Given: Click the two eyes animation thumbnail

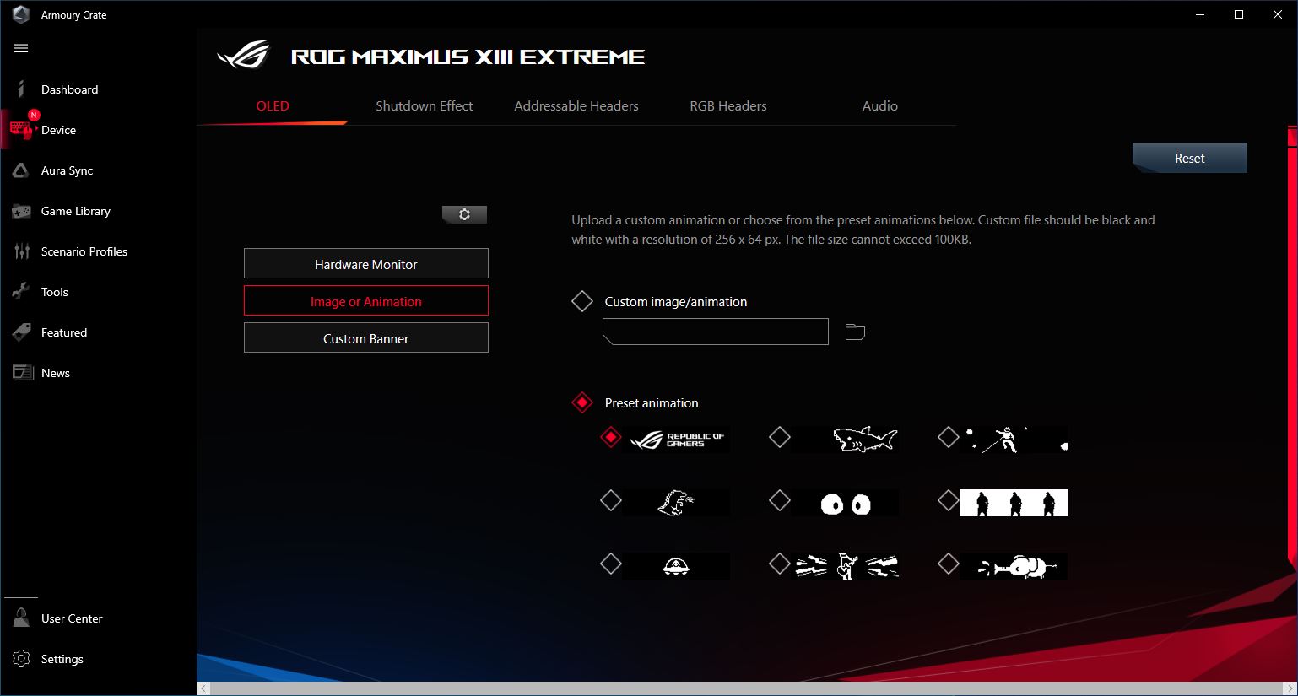Looking at the screenshot, I should point(845,503).
